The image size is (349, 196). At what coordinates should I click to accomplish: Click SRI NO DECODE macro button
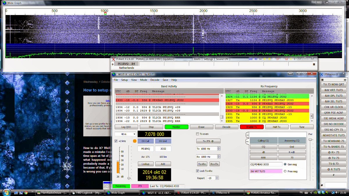pyautogui.click(x=333, y=124)
